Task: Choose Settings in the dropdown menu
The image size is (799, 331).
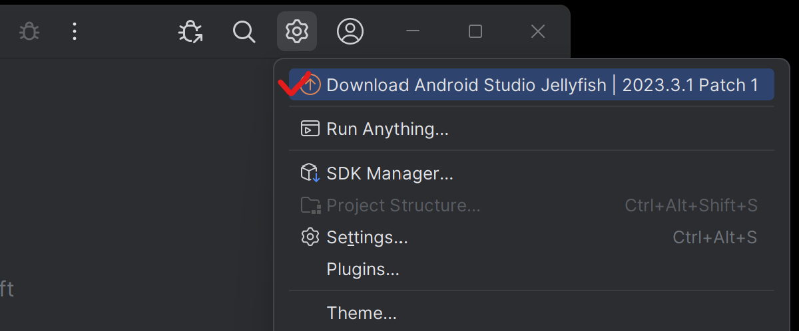Action: 531,237
